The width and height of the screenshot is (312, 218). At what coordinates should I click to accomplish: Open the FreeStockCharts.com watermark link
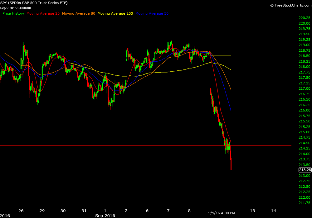pos(290,5)
